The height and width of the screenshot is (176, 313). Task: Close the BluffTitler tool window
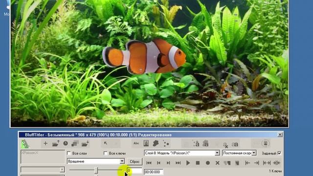pos(280,135)
